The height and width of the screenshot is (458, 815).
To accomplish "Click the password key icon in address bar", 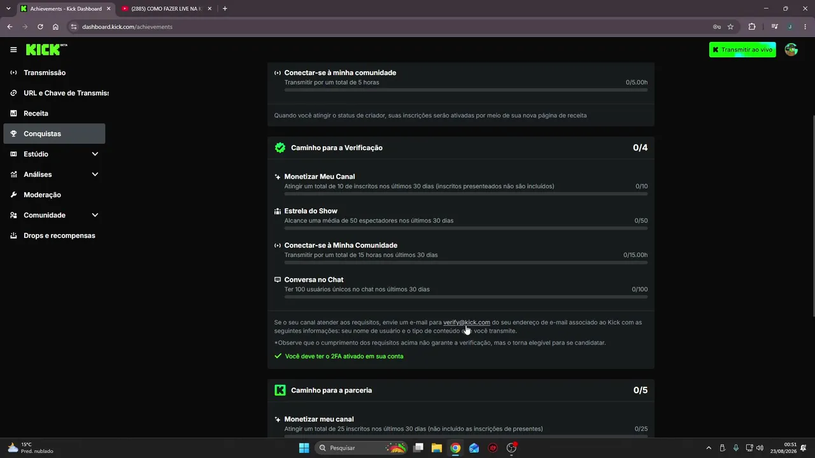I will click(716, 27).
